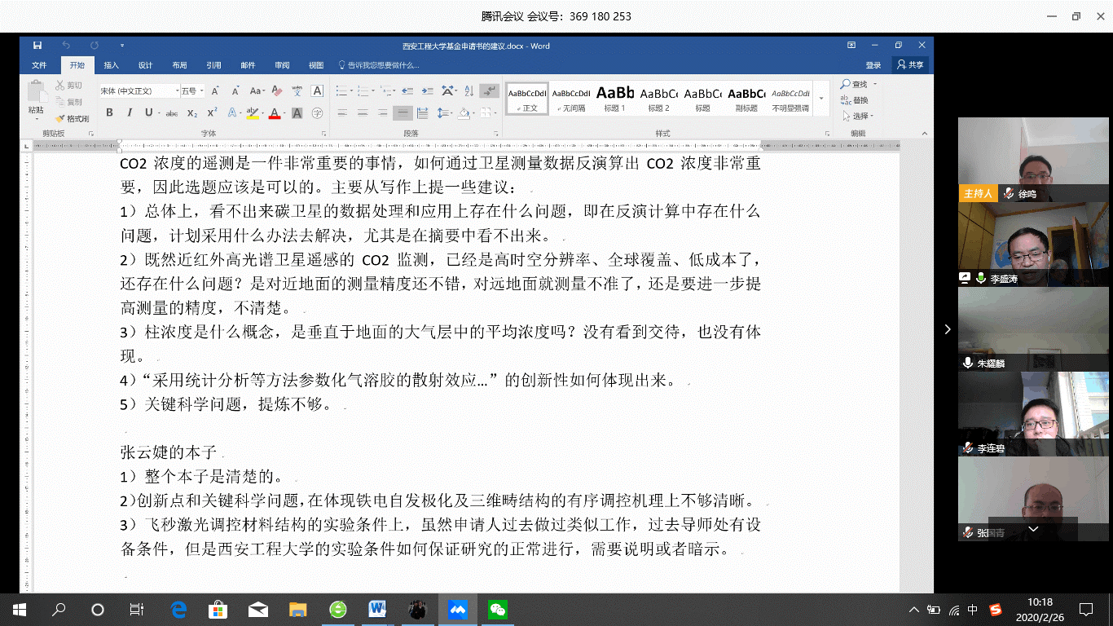
Task: Click the clear formatting eraser icon
Action: tap(277, 91)
